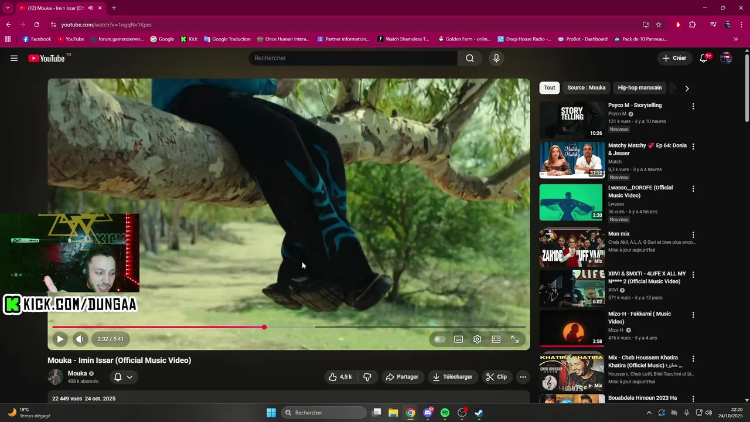Bookmark this page with the star
Screen dimensions: 750x422
659,25
